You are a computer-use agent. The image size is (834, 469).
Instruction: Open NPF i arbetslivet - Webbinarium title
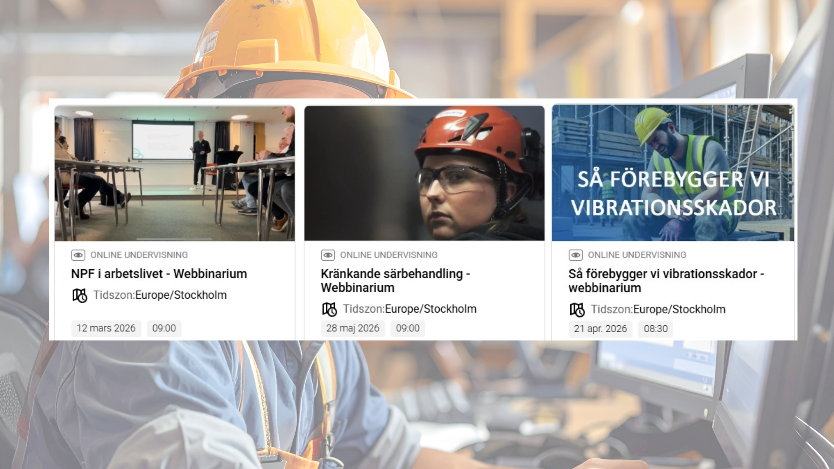pos(159,274)
